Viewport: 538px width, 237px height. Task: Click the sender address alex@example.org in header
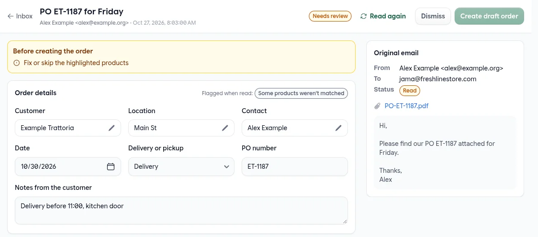click(102, 22)
